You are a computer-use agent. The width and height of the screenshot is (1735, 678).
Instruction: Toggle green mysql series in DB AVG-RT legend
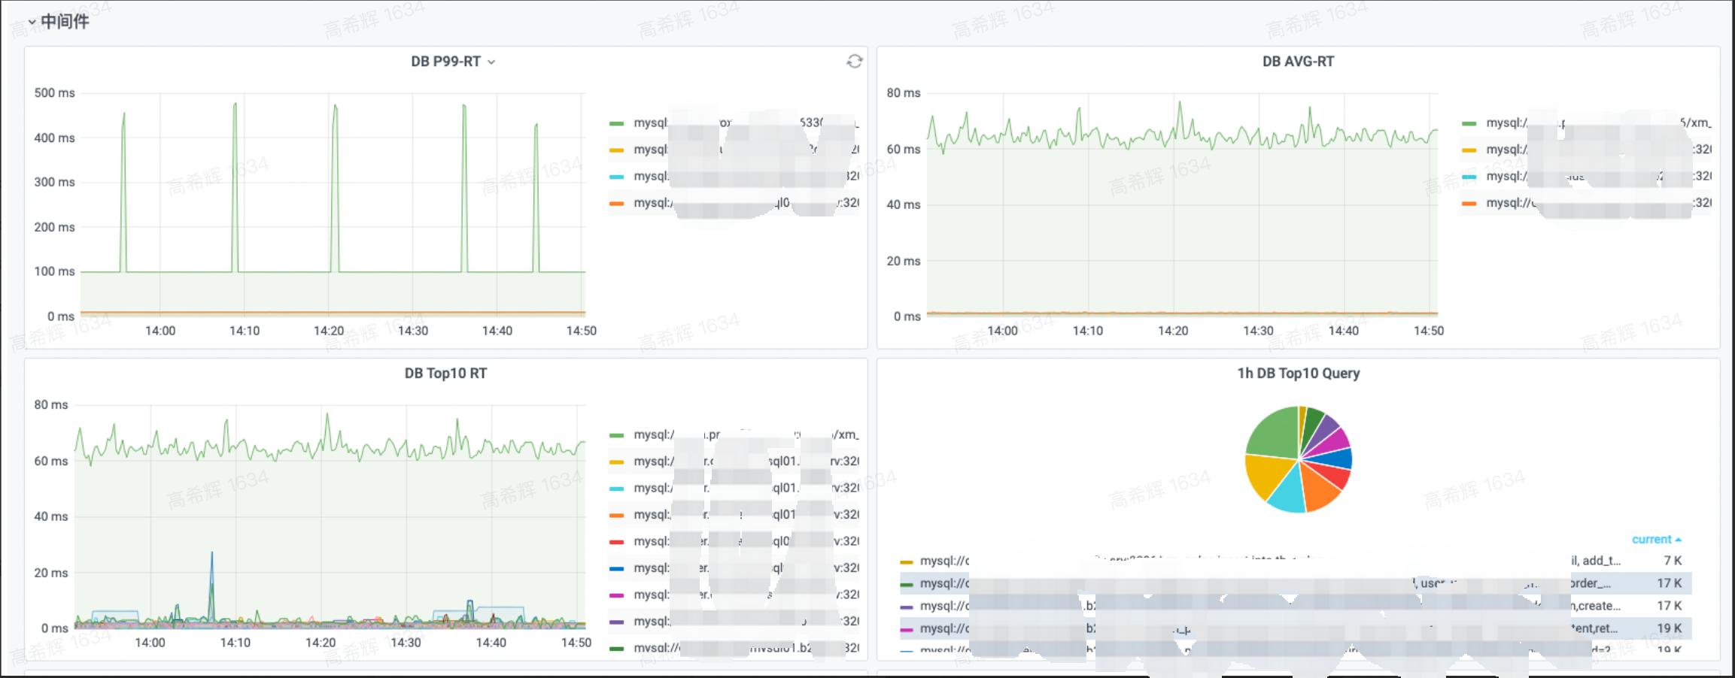coord(1586,123)
